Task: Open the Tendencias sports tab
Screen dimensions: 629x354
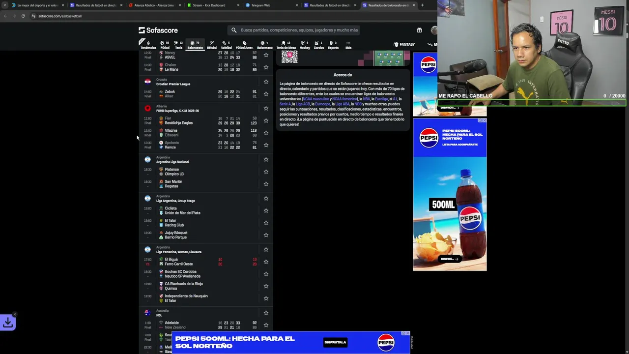Action: coord(148,45)
